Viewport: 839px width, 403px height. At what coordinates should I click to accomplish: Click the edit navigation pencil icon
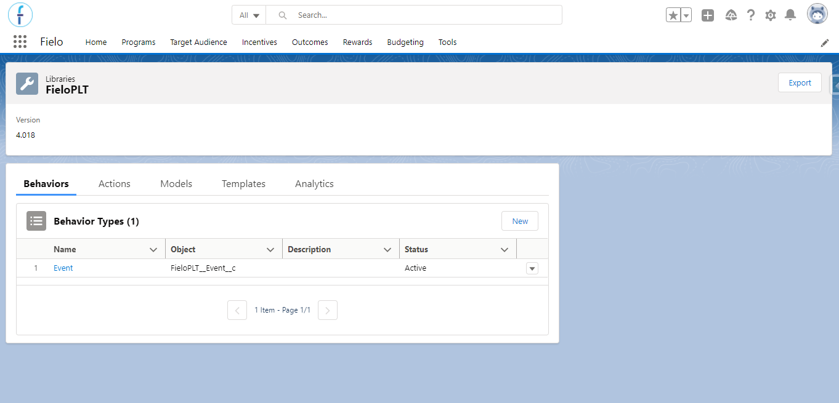pos(825,42)
